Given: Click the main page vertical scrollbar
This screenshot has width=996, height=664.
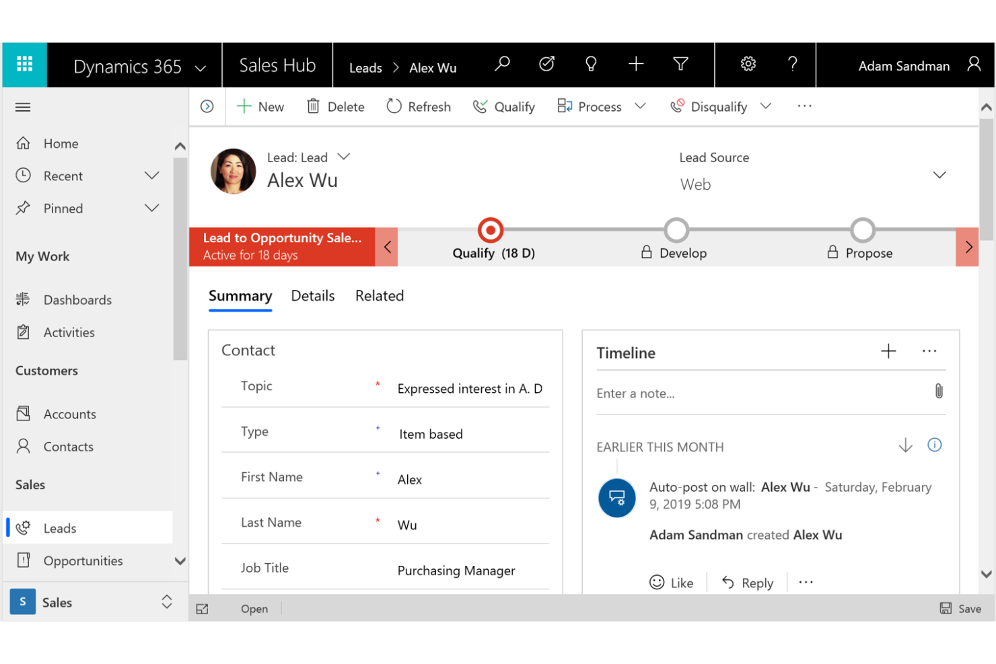Looking at the screenshot, I should 987,180.
